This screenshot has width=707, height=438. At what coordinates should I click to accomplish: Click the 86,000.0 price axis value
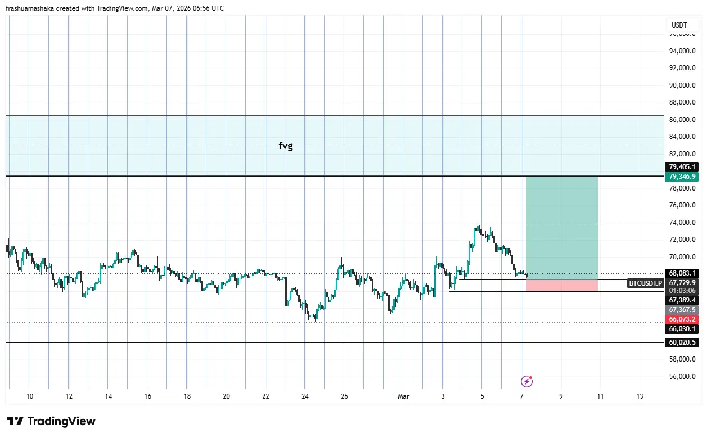[682, 120]
